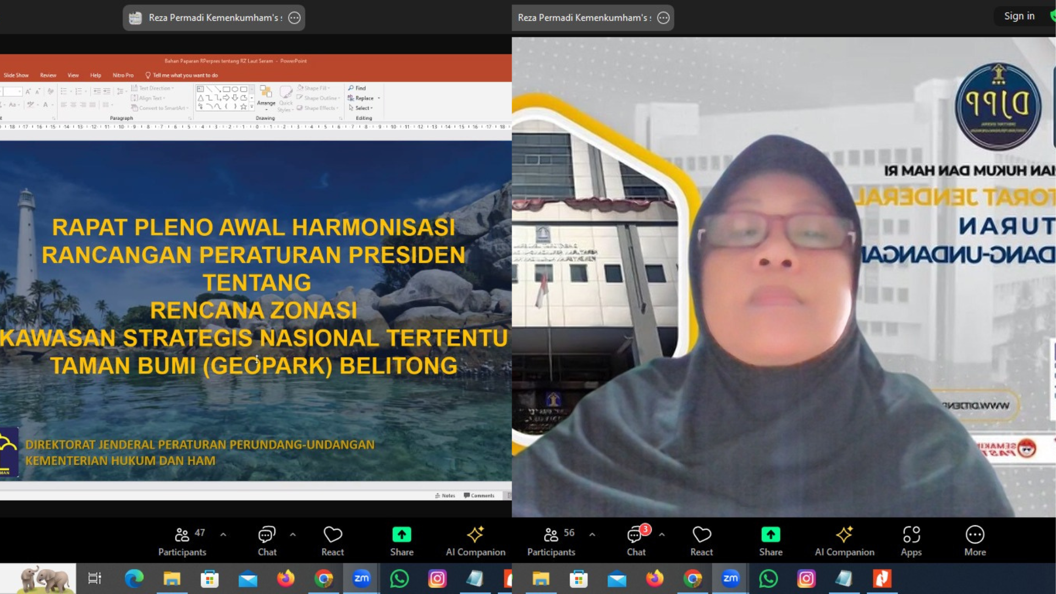Open Chat with 3 unread in right Zoom window

coord(636,541)
